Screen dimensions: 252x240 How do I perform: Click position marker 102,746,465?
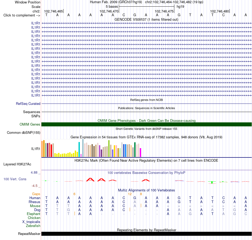pos(54,11)
